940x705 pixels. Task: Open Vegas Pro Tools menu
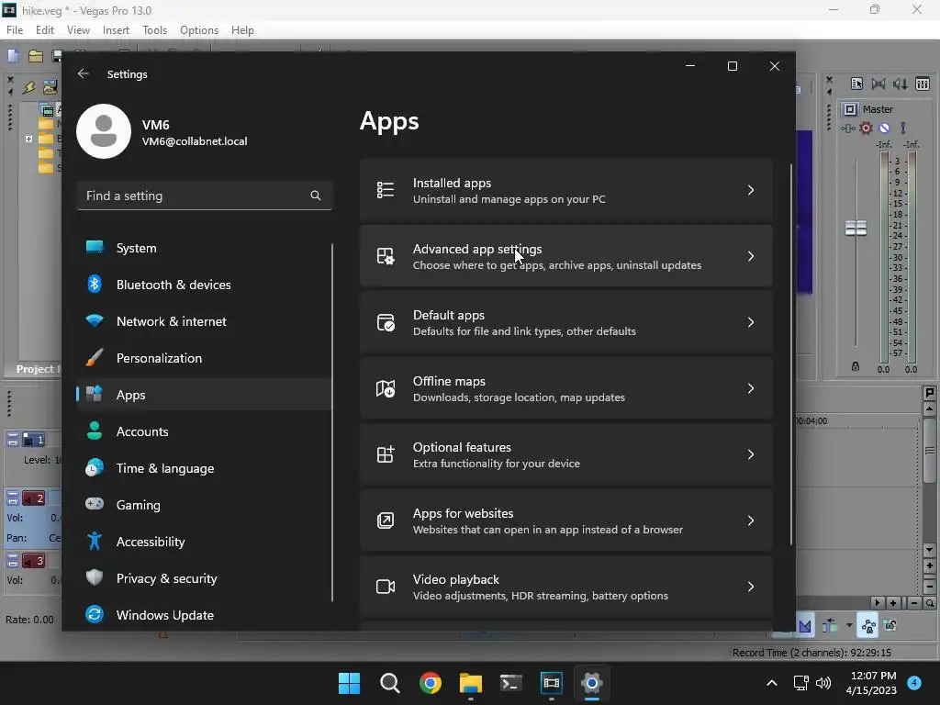pyautogui.click(x=154, y=30)
